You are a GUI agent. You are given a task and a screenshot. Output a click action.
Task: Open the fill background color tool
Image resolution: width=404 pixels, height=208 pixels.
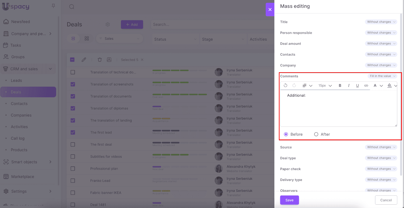(390, 86)
